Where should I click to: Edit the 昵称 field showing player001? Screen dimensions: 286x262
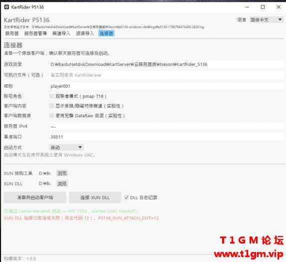click(166, 86)
